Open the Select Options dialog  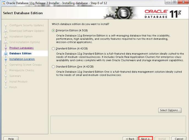coord(170,110)
